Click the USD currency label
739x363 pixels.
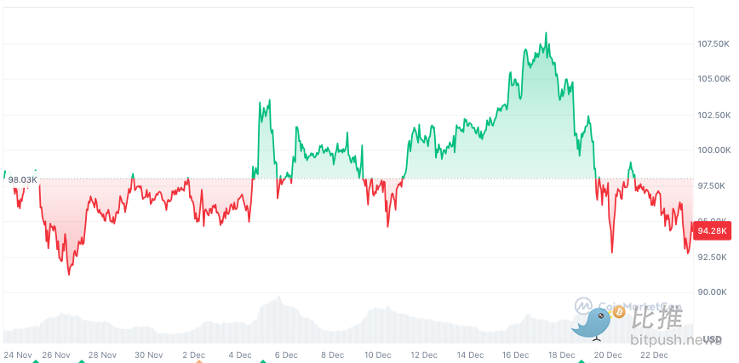tap(712, 339)
